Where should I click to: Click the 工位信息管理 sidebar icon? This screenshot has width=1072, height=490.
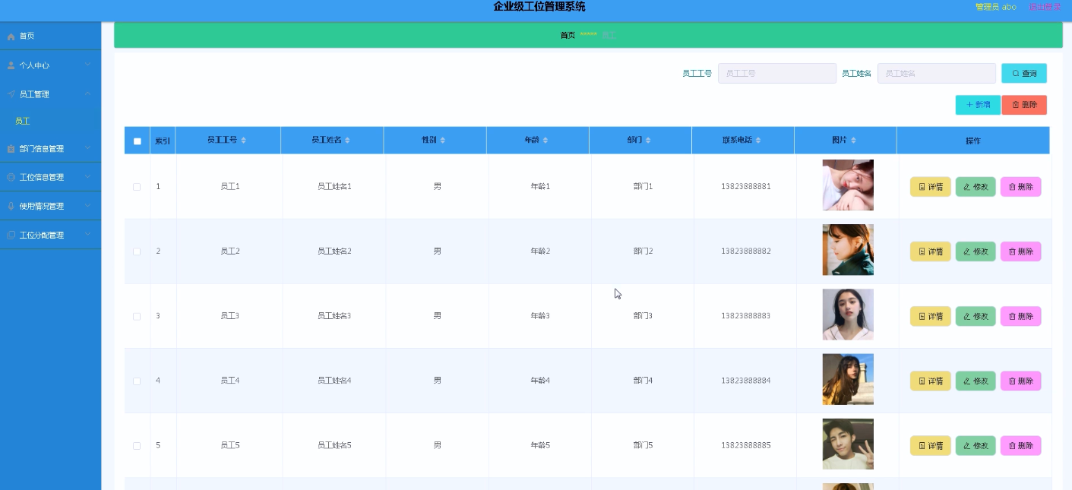(x=10, y=176)
